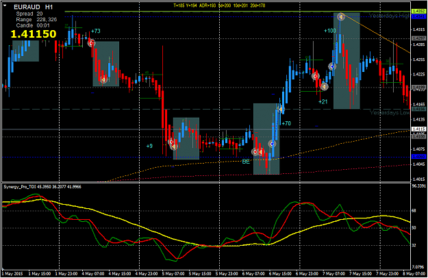Click the 7 May 07:00 time label
Image resolution: width=428 pixels, height=278 pixels.
pos(333,274)
